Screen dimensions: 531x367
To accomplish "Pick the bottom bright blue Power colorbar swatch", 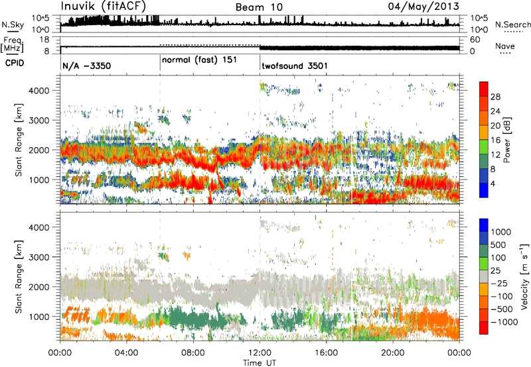I will point(484,190).
